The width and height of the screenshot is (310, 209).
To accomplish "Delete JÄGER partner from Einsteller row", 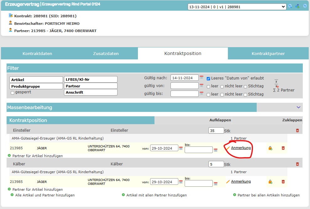I will [x=283, y=148].
